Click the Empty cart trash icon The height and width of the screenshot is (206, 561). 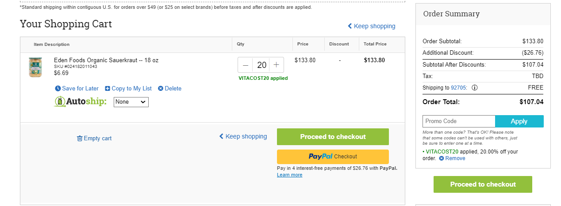[x=80, y=139]
